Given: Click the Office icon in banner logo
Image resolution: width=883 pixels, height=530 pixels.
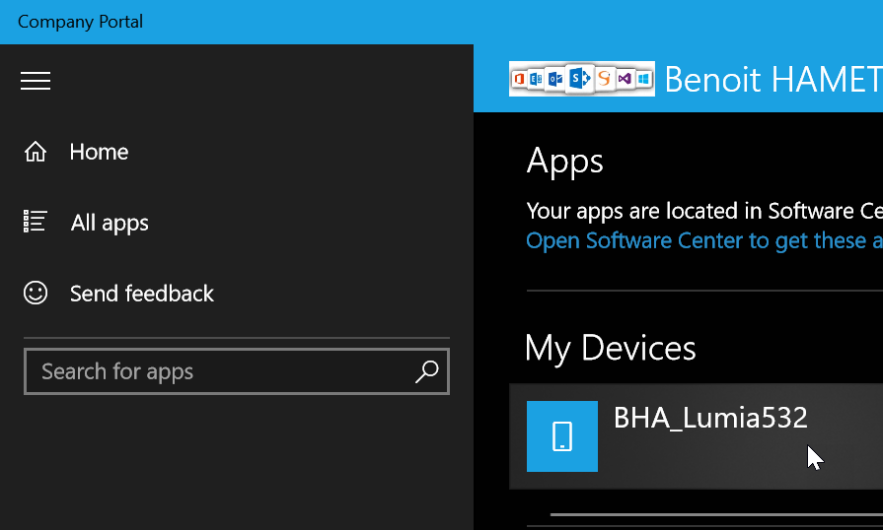Looking at the screenshot, I should click(519, 79).
